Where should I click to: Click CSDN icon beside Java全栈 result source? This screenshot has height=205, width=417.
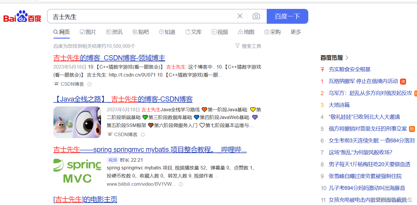coord(110,134)
